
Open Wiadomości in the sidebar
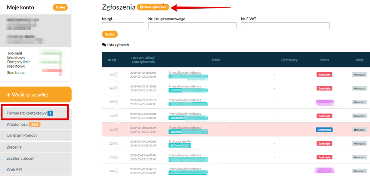(18, 124)
